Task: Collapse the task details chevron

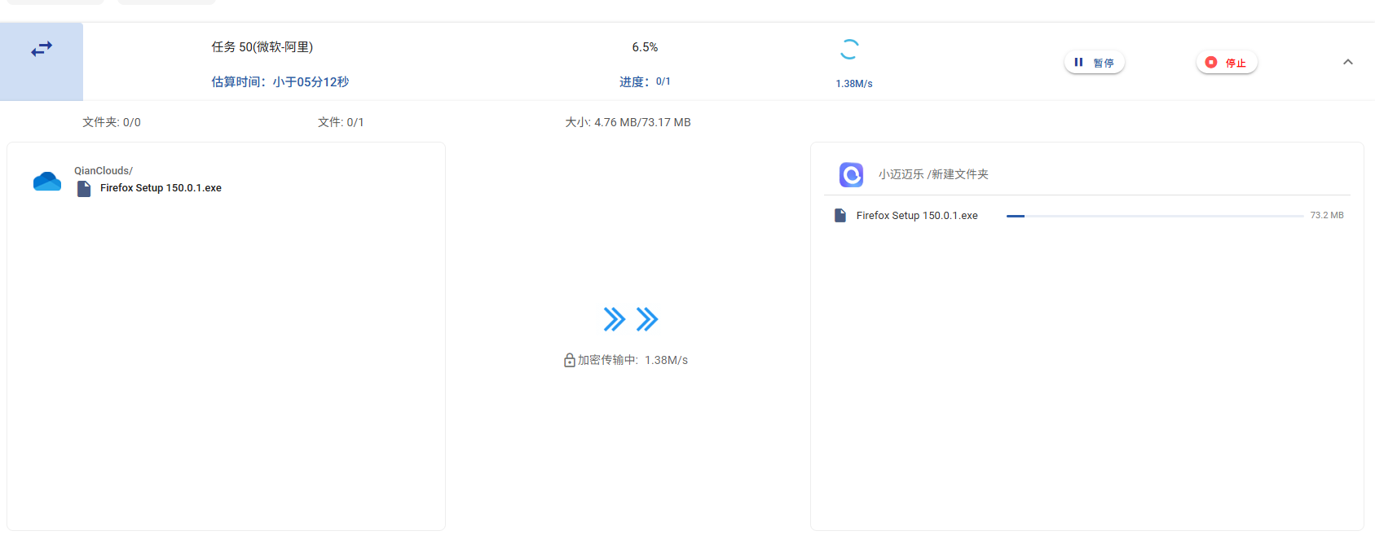Action: point(1348,62)
